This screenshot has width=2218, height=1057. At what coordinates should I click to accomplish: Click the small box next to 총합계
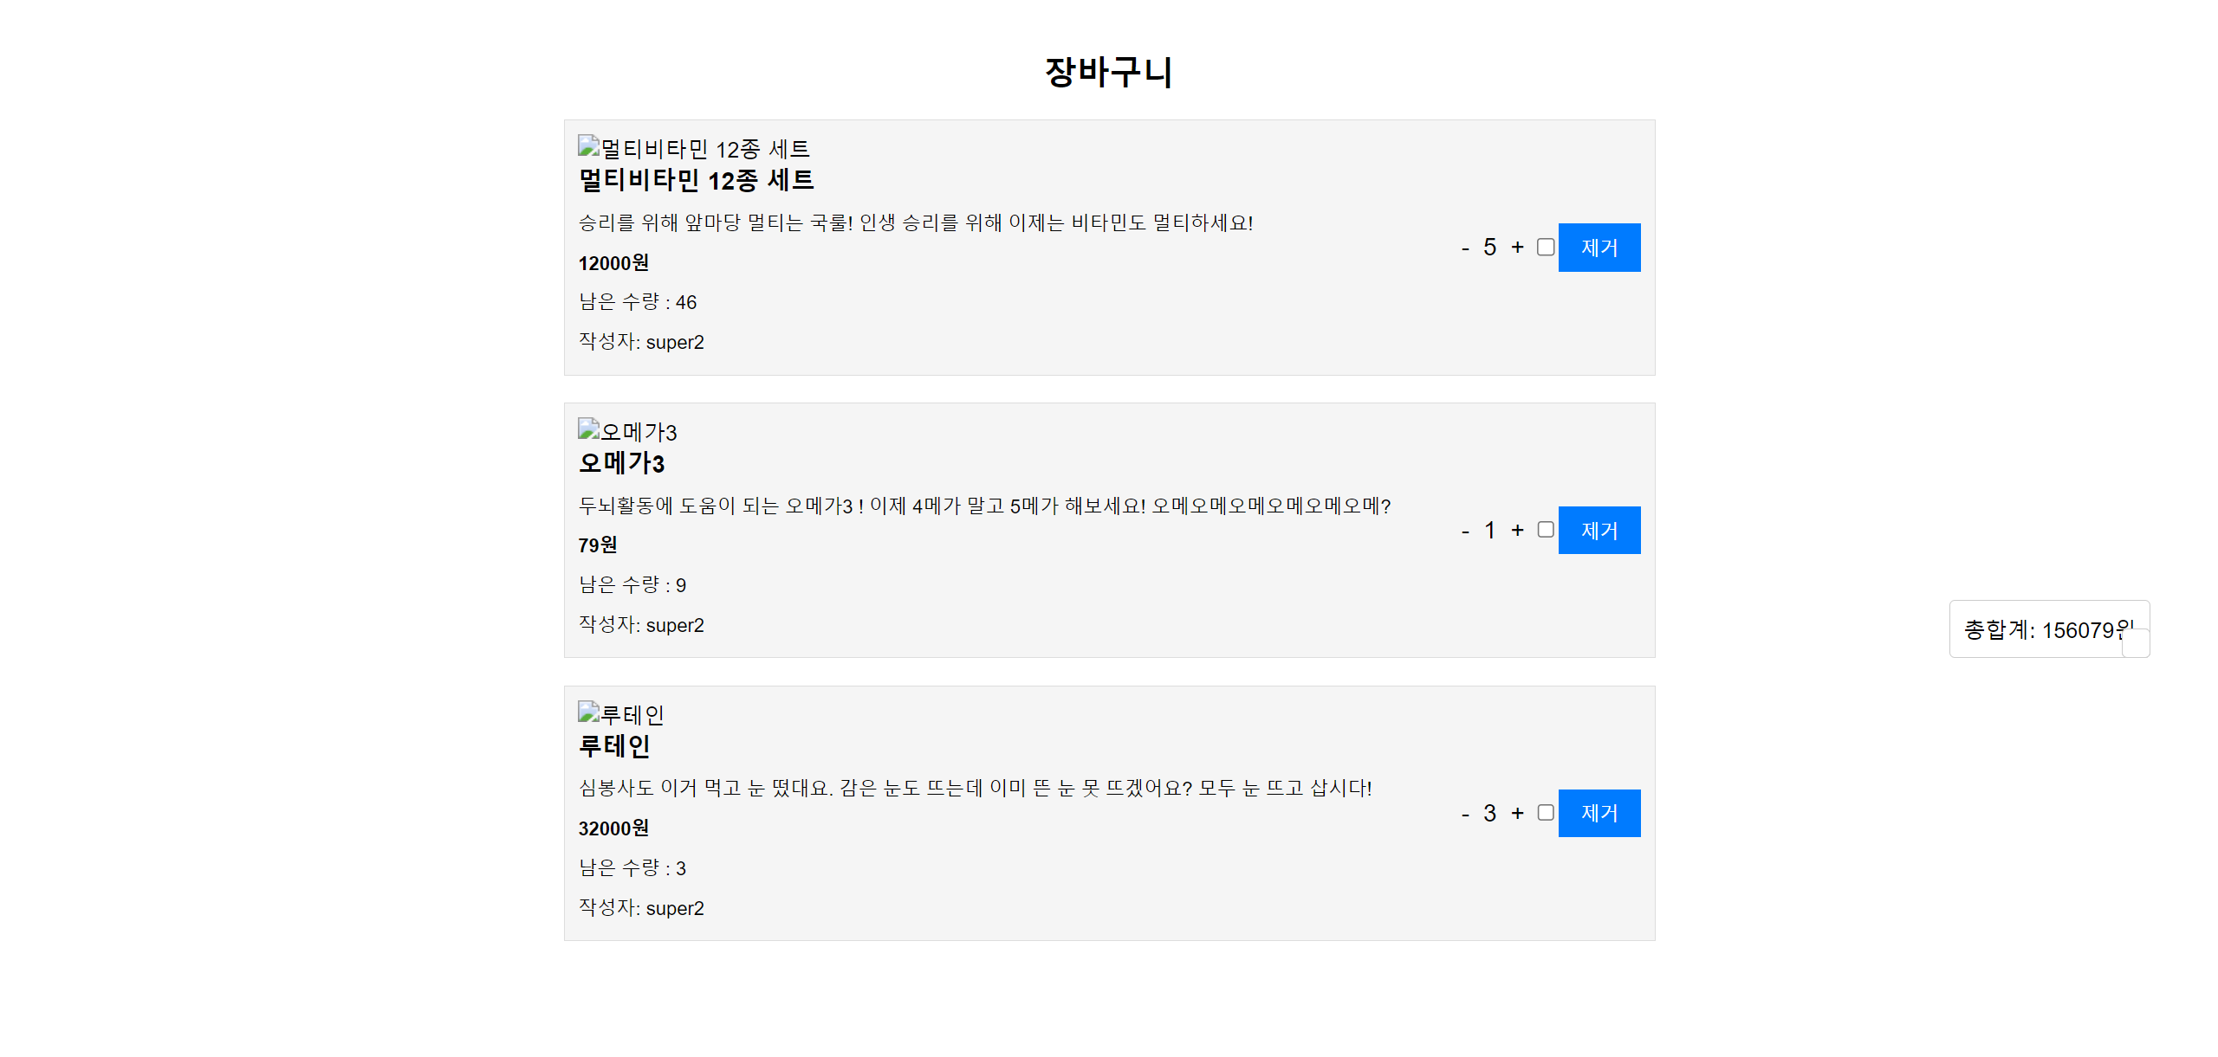pyautogui.click(x=2137, y=644)
